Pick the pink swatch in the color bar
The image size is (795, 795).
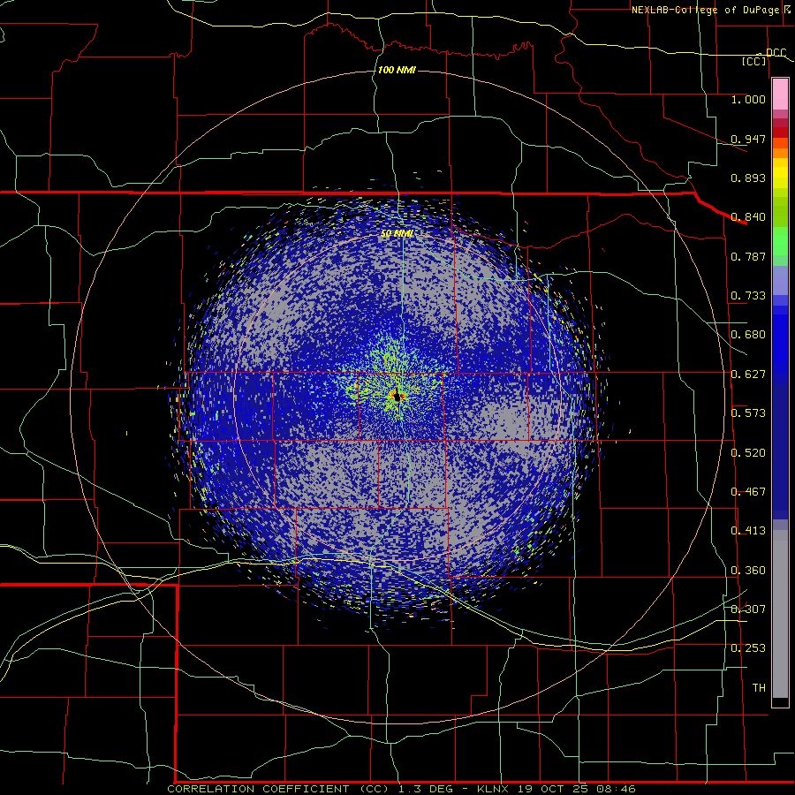click(x=780, y=95)
